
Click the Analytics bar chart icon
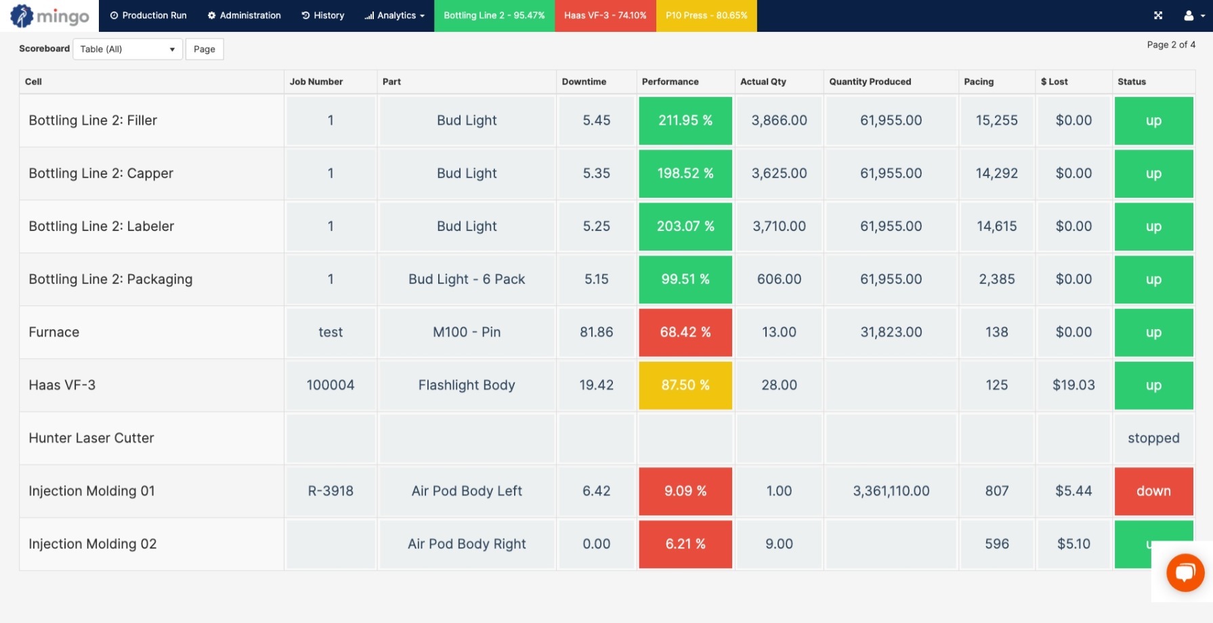pos(368,15)
